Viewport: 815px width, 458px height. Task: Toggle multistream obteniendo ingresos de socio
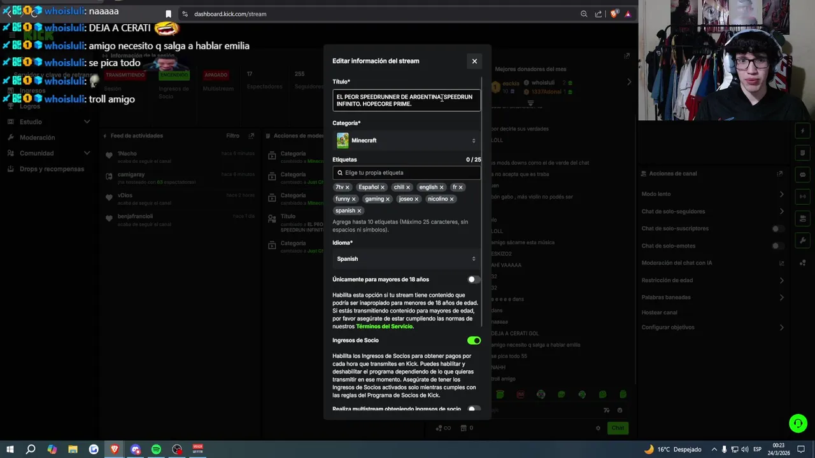pyautogui.click(x=474, y=409)
